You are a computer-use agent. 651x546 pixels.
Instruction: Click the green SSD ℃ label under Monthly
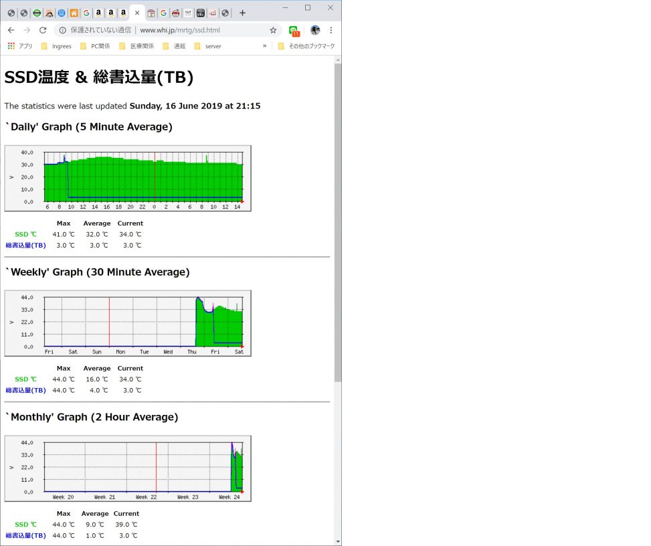click(25, 525)
